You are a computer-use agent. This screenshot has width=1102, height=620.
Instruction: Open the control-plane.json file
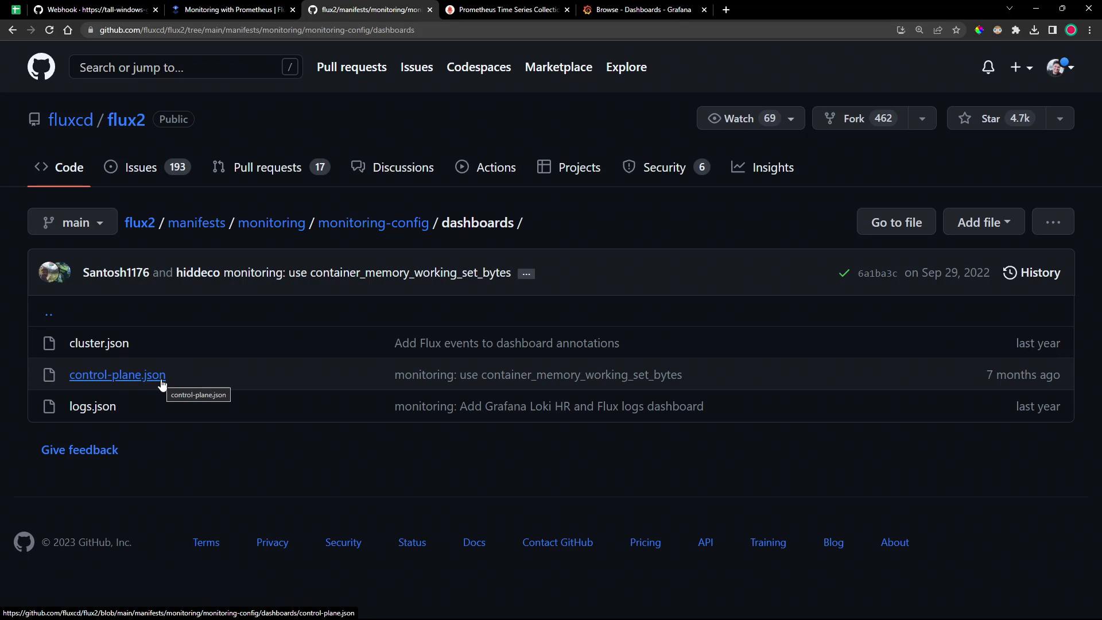tap(117, 375)
